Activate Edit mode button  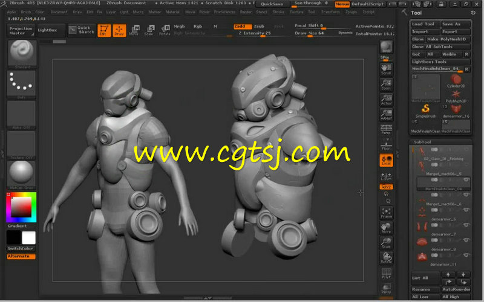(104, 30)
